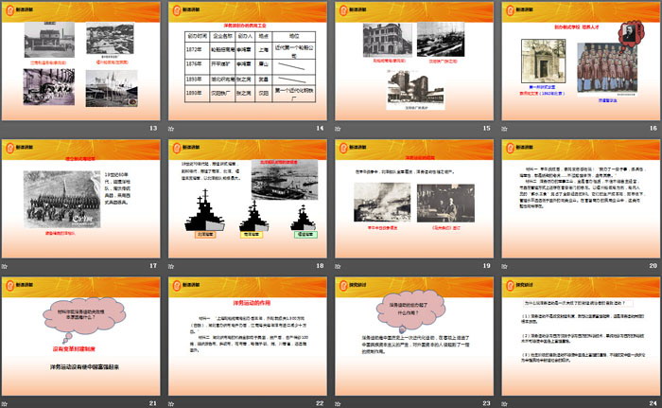Image resolution: width=662 pixels, height=408 pixels.
Task: Click the animation star icon under slide 16
Action: point(504,129)
